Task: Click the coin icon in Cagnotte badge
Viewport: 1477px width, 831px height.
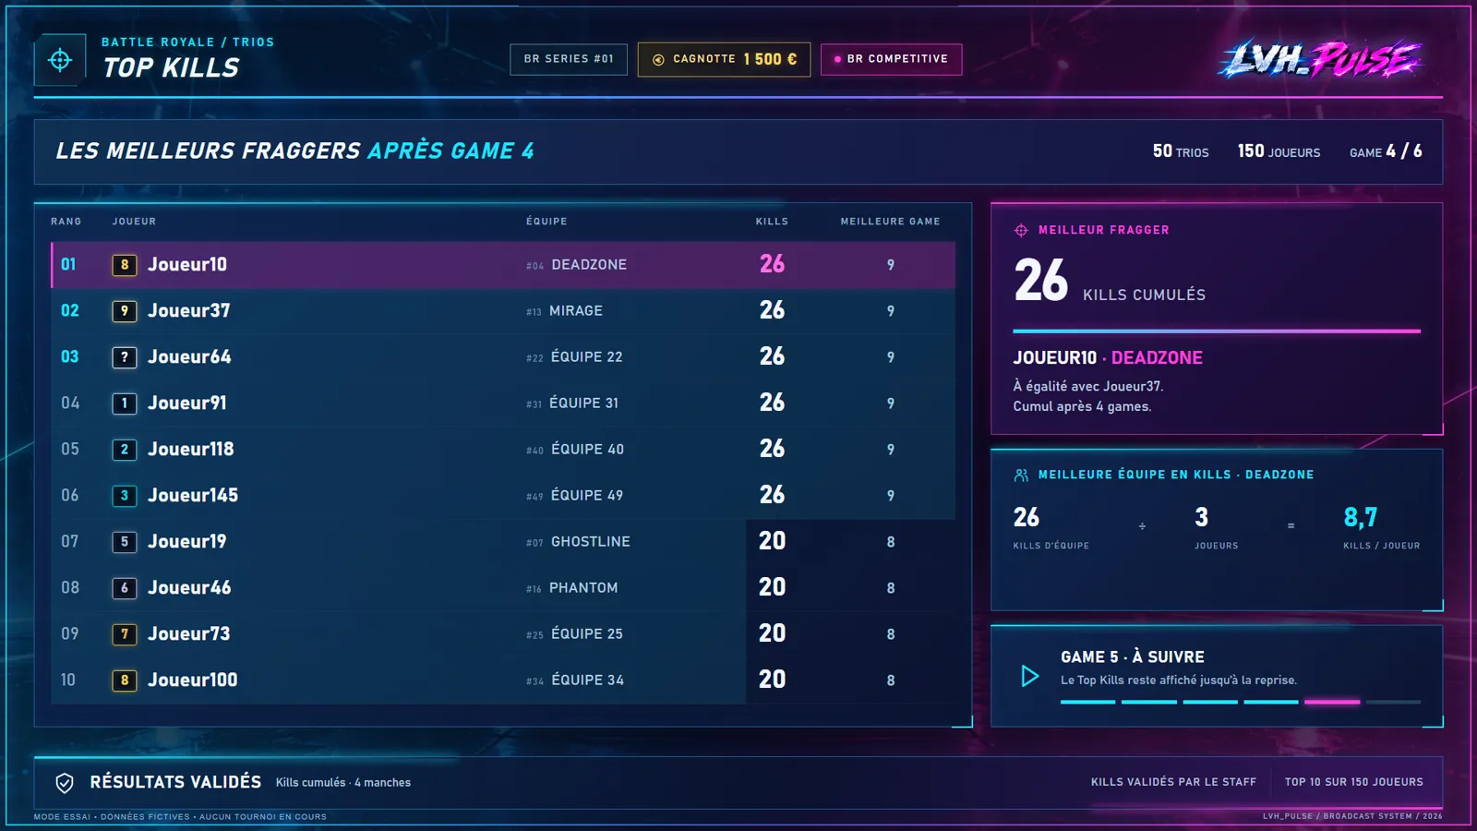Action: pos(658,59)
